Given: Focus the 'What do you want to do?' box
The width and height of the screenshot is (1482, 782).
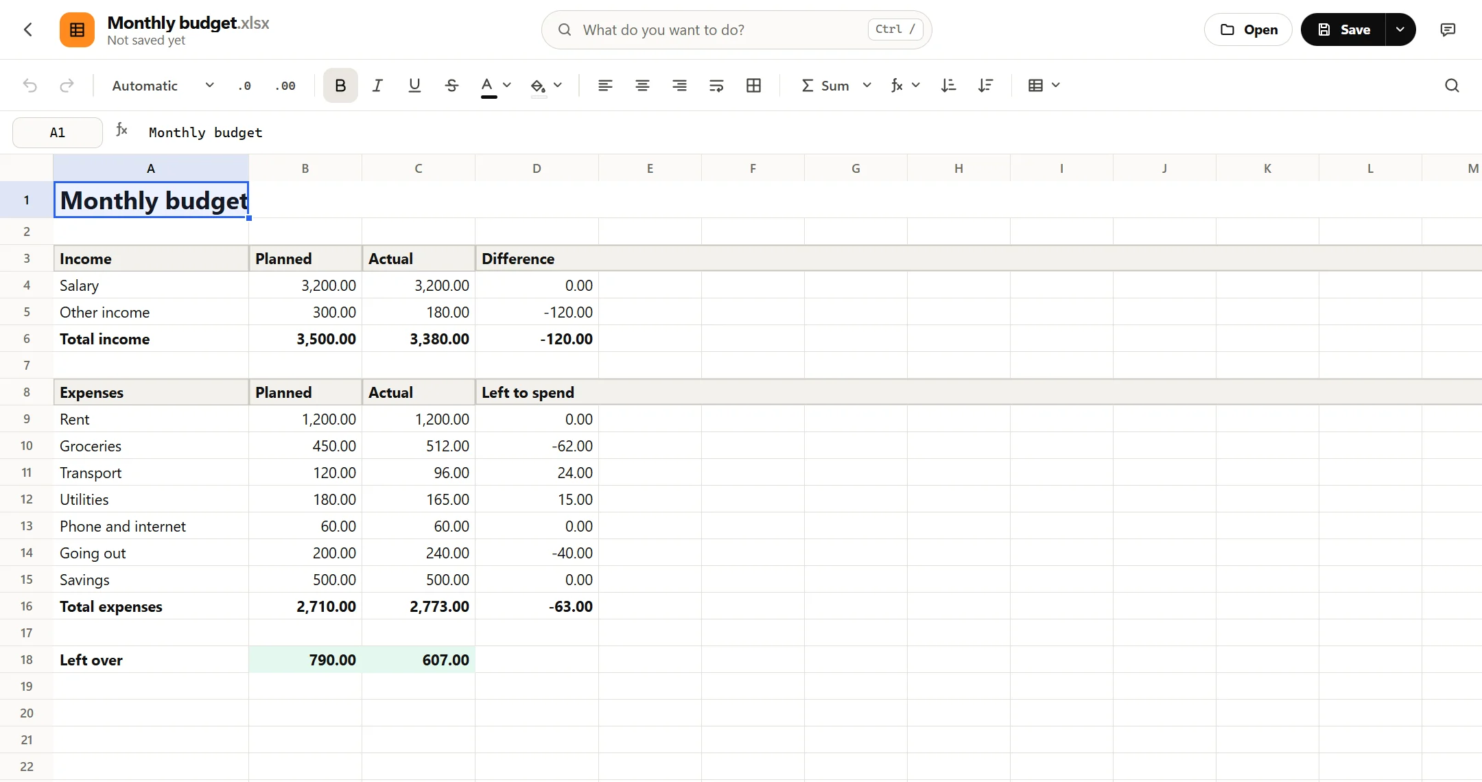Looking at the screenshot, I should coord(736,29).
